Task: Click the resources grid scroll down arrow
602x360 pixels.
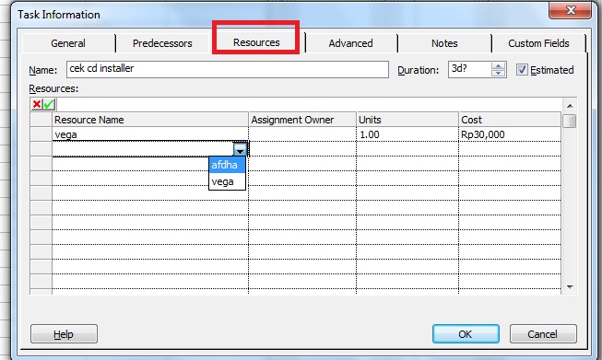Action: 570,287
